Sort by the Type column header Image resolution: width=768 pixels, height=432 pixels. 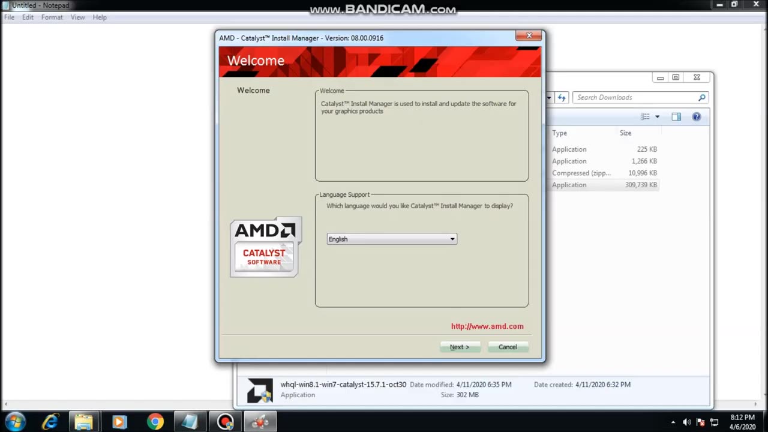point(559,133)
